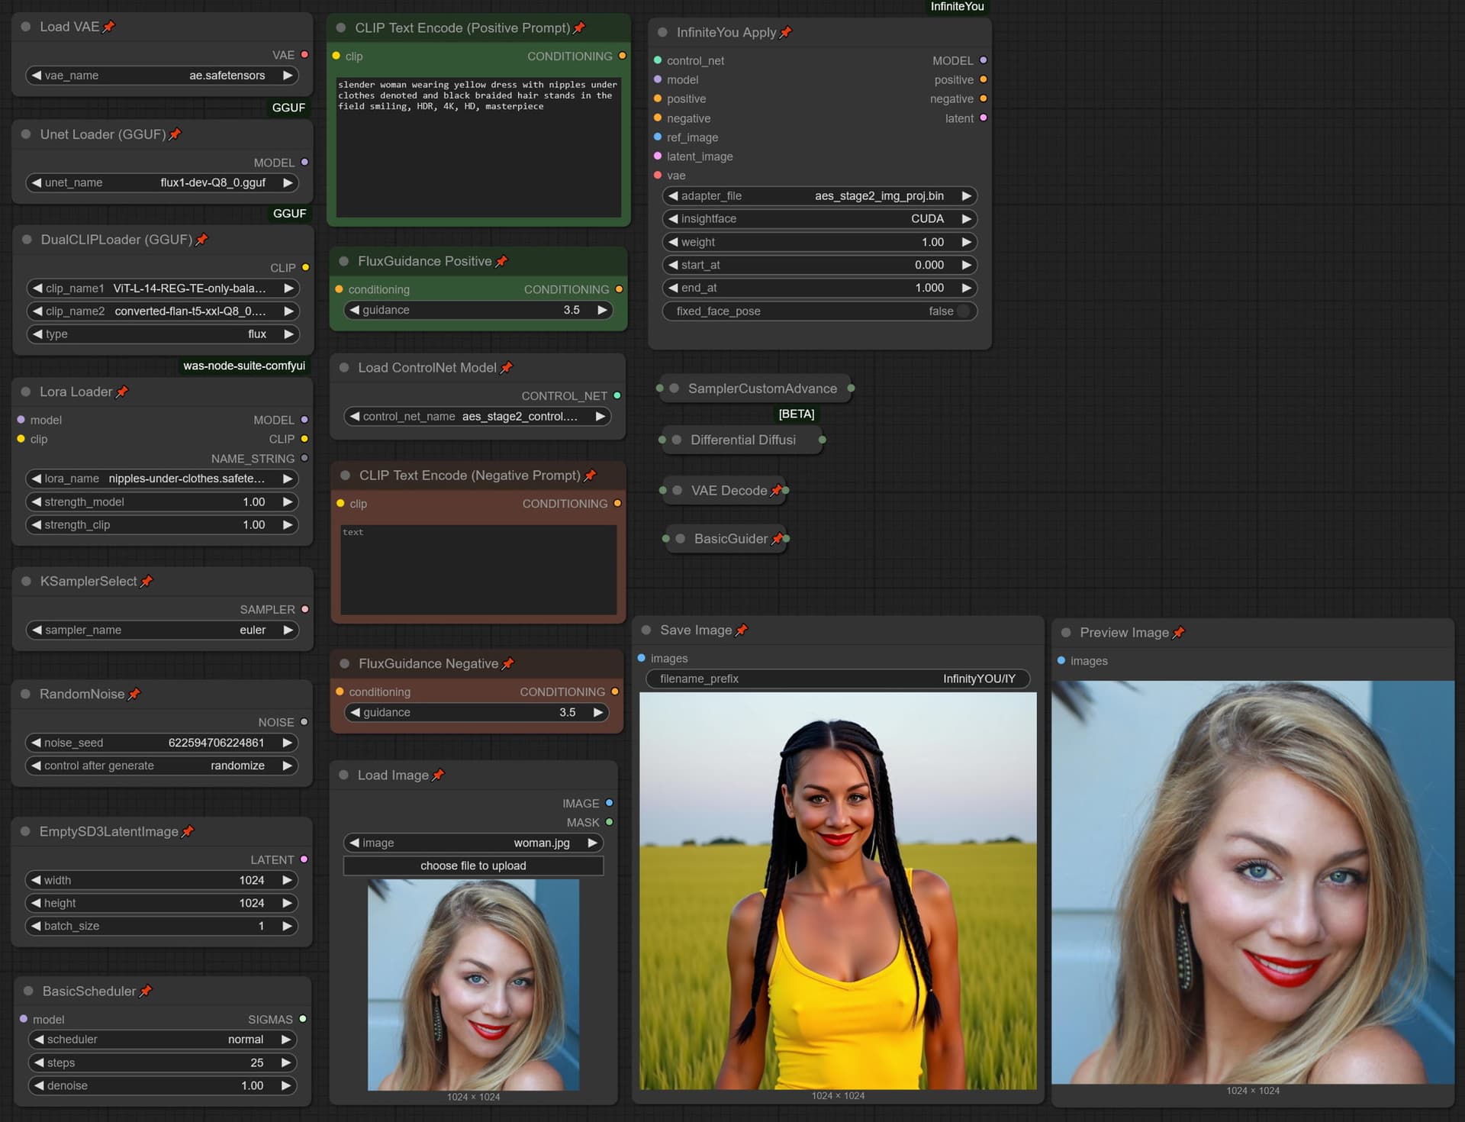Image resolution: width=1465 pixels, height=1122 pixels.
Task: Open the insightface dropdown showing CUDA
Action: coord(820,219)
